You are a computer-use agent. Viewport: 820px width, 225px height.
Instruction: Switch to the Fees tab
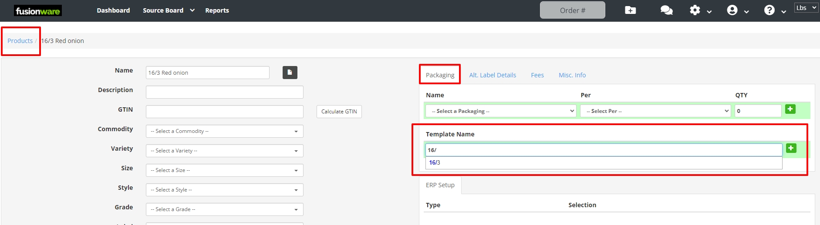[x=537, y=75]
